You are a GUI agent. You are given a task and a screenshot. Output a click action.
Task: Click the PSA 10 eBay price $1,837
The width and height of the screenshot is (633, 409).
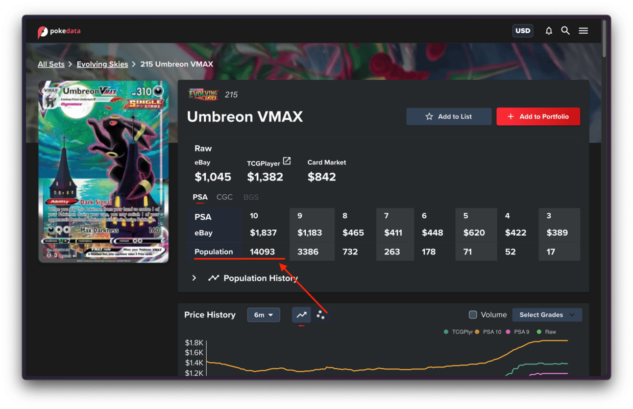tap(263, 233)
